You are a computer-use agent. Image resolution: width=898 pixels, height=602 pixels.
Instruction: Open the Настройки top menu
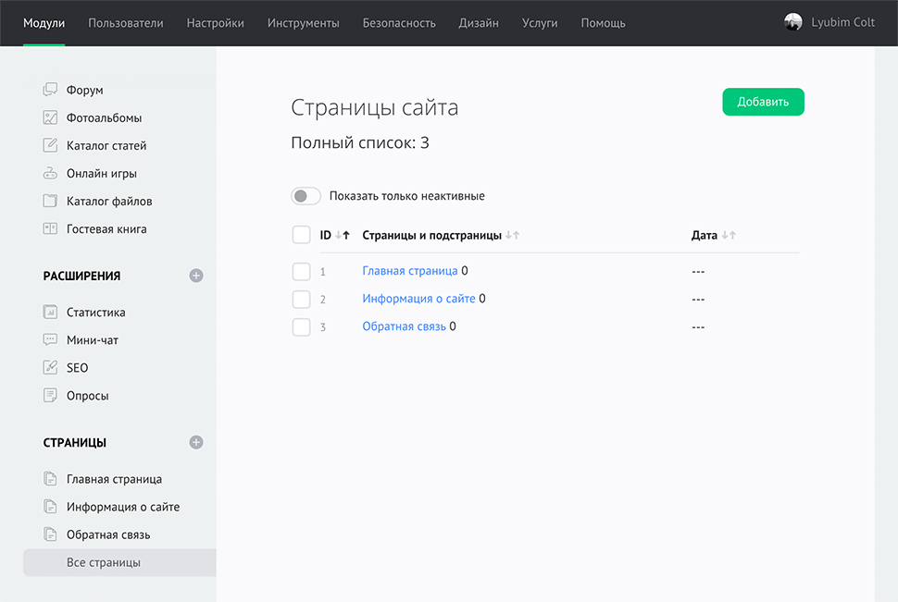[215, 23]
